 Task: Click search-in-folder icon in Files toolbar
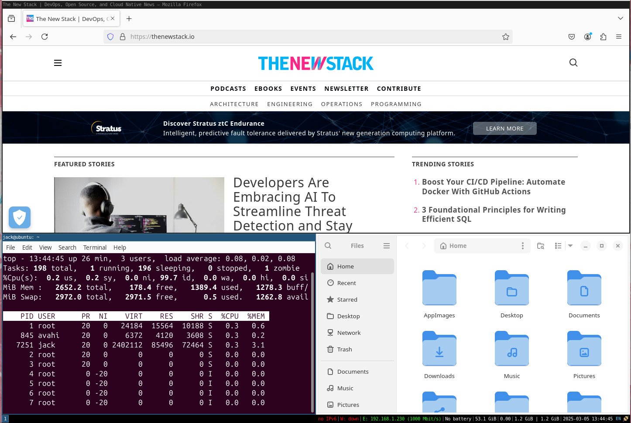(541, 246)
